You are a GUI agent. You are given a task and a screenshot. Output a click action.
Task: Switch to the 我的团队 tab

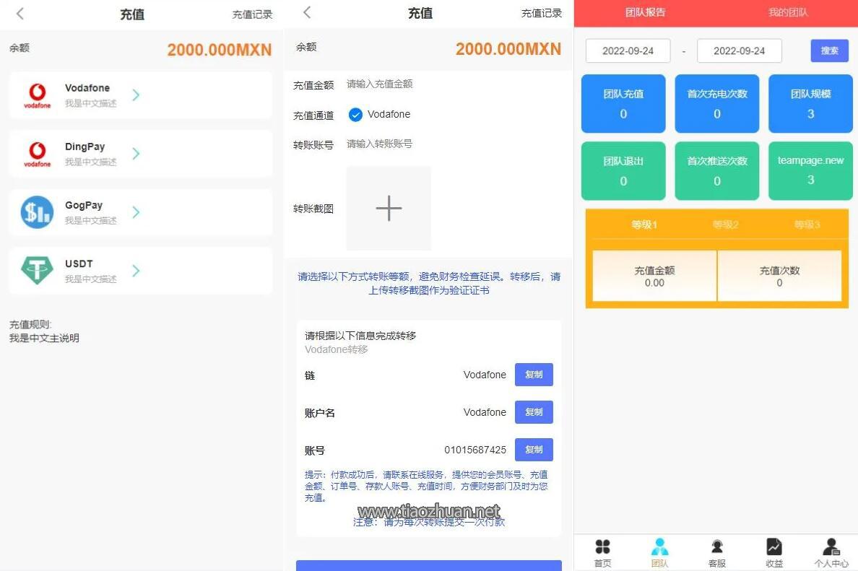click(787, 12)
